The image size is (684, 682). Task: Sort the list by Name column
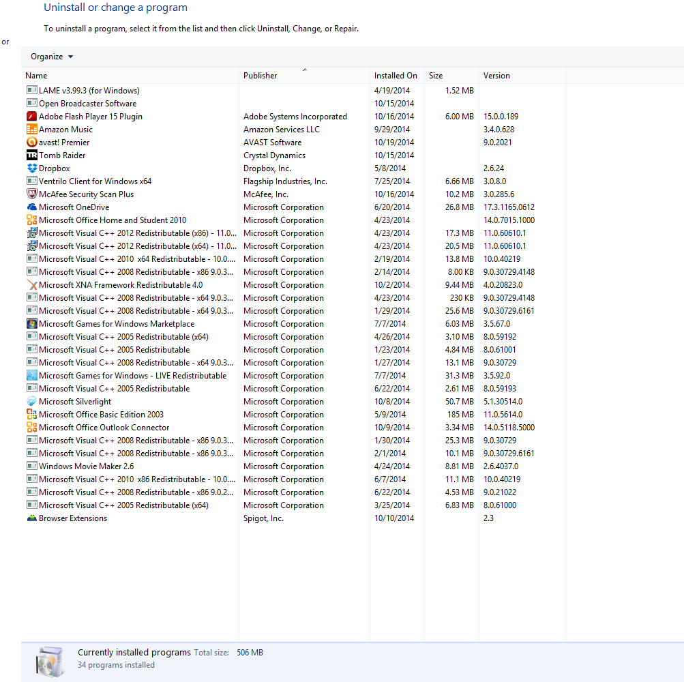pos(130,76)
